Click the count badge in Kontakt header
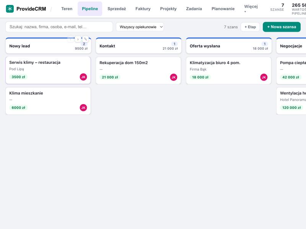The image size is (306, 229). point(174,44)
